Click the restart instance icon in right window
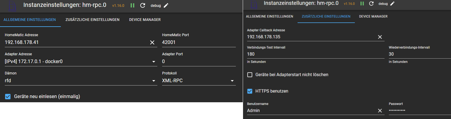 pos(371,4)
